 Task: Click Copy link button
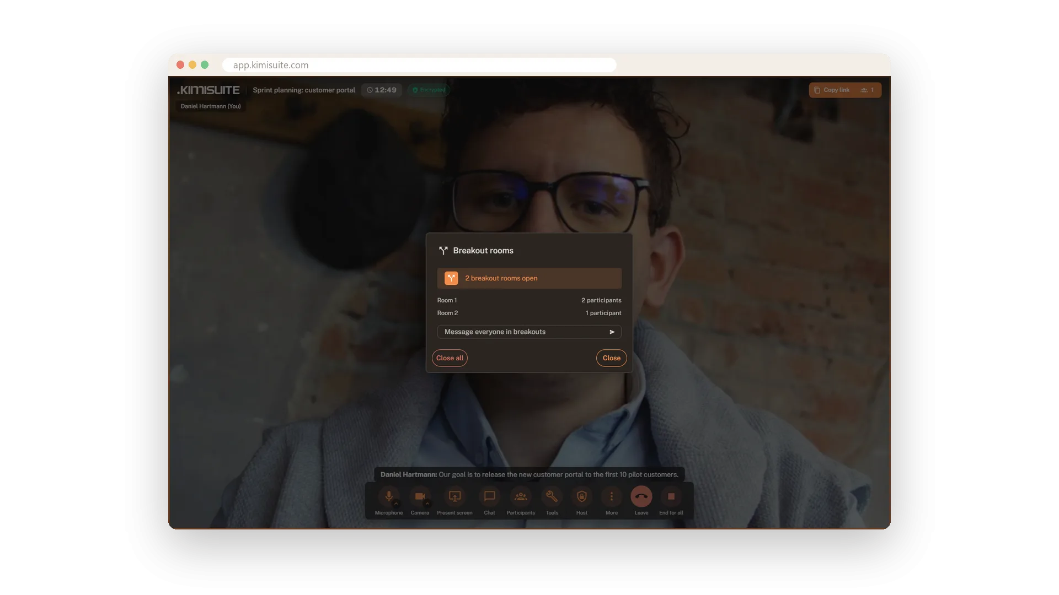tap(832, 90)
